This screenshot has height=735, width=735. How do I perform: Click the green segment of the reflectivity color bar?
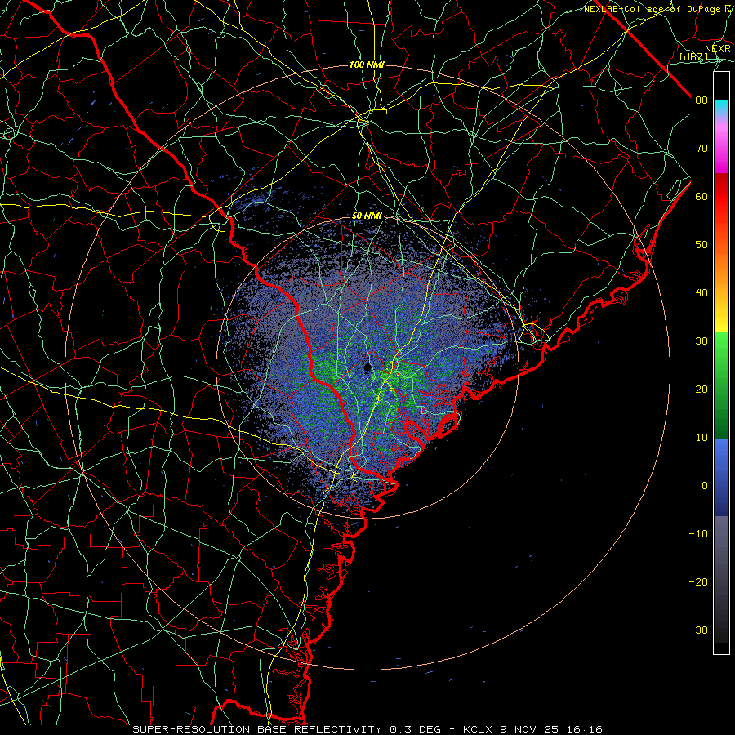pos(721,385)
